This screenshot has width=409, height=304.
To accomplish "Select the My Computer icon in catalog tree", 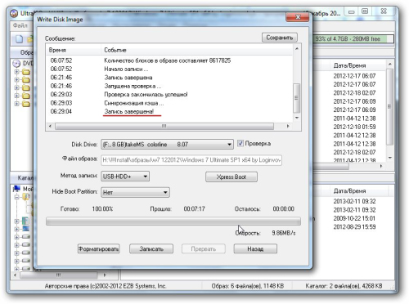I will [16, 189].
